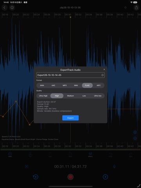Viewport: 141px width, 188px height.
Task: Click the clip26-10-10-13-36 title
Action: click(70, 7)
